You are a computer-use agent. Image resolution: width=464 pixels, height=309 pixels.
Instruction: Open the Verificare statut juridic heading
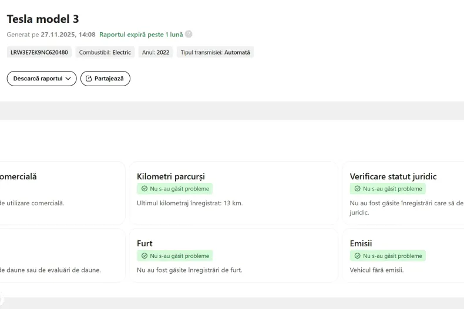pos(393,176)
